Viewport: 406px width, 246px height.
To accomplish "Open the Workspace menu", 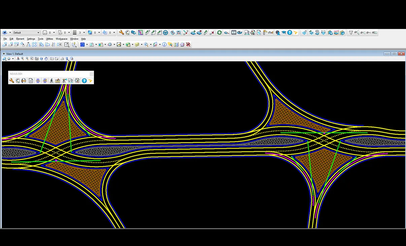I will (x=62, y=39).
